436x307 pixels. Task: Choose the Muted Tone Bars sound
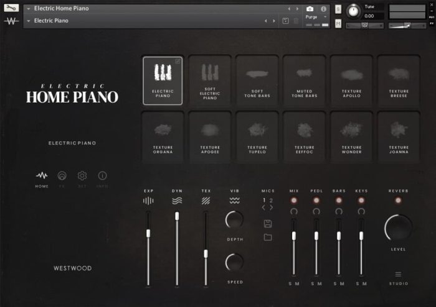pos(305,81)
